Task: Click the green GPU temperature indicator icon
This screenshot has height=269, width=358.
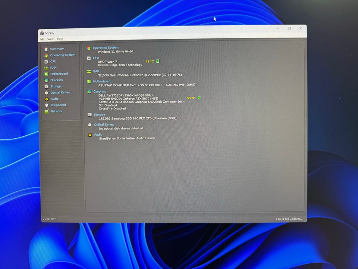Action: [x=199, y=98]
